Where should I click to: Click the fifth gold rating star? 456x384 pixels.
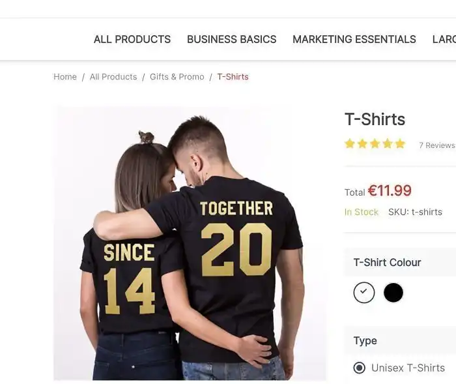[x=400, y=144]
